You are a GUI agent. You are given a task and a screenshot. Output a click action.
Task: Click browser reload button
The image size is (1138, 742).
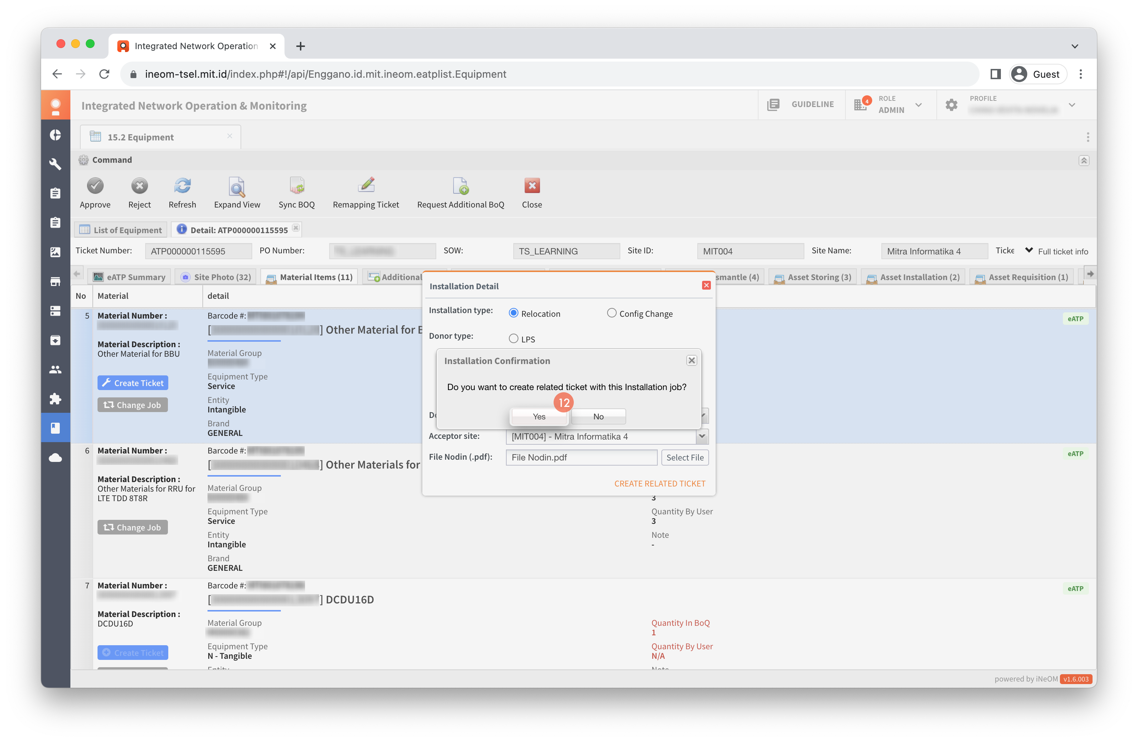pyautogui.click(x=104, y=74)
